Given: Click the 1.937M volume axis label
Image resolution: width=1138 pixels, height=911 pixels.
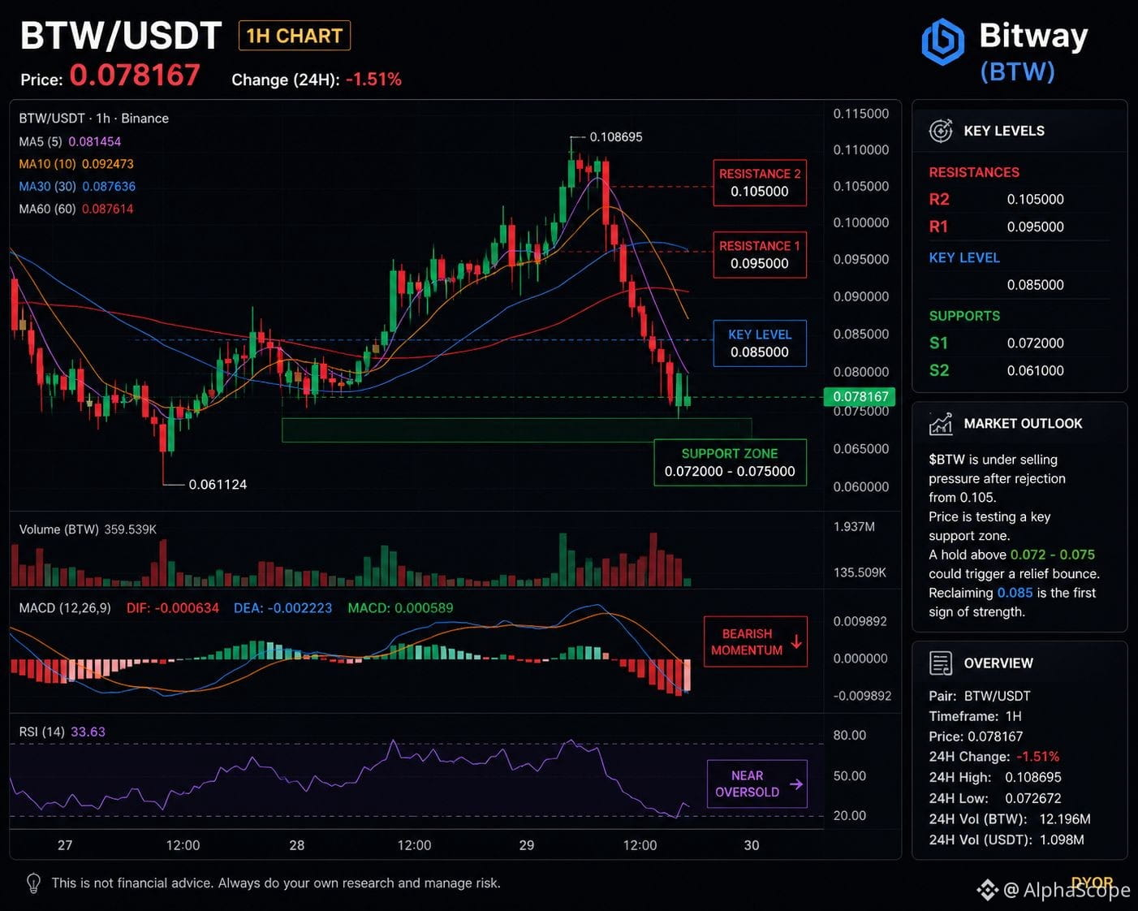Looking at the screenshot, I should pyautogui.click(x=854, y=527).
